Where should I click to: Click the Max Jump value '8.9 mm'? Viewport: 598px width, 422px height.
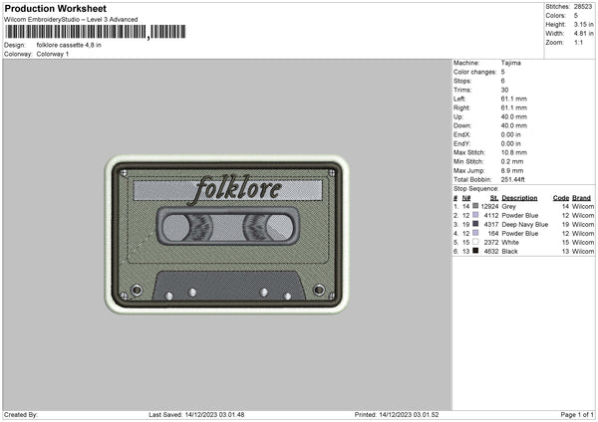512,170
